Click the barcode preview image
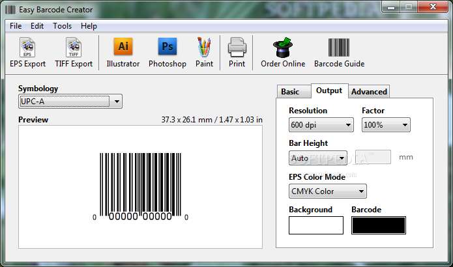 [x=140, y=187]
